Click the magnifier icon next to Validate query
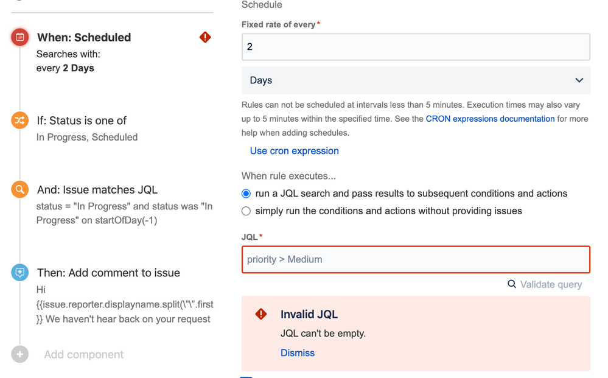This screenshot has height=378, width=608. point(511,284)
